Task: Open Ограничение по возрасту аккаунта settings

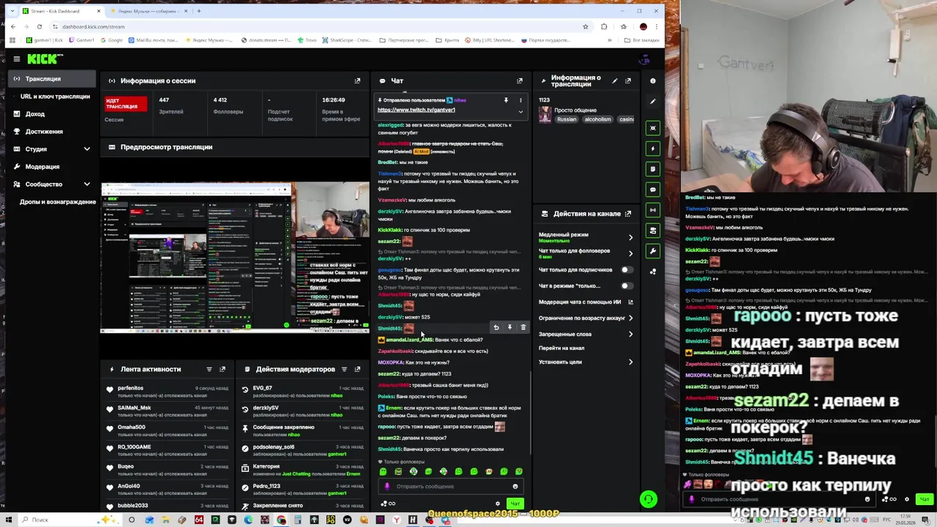Action: point(586,318)
